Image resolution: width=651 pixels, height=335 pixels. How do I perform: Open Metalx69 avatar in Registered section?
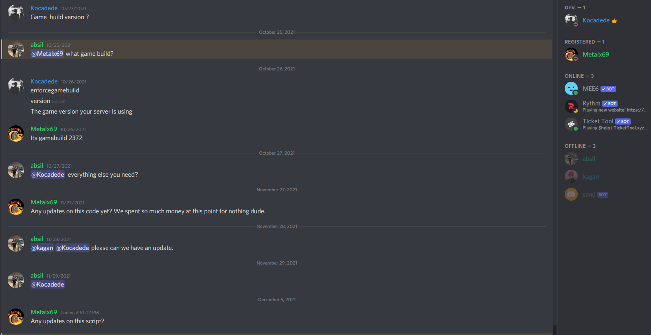pyautogui.click(x=571, y=54)
